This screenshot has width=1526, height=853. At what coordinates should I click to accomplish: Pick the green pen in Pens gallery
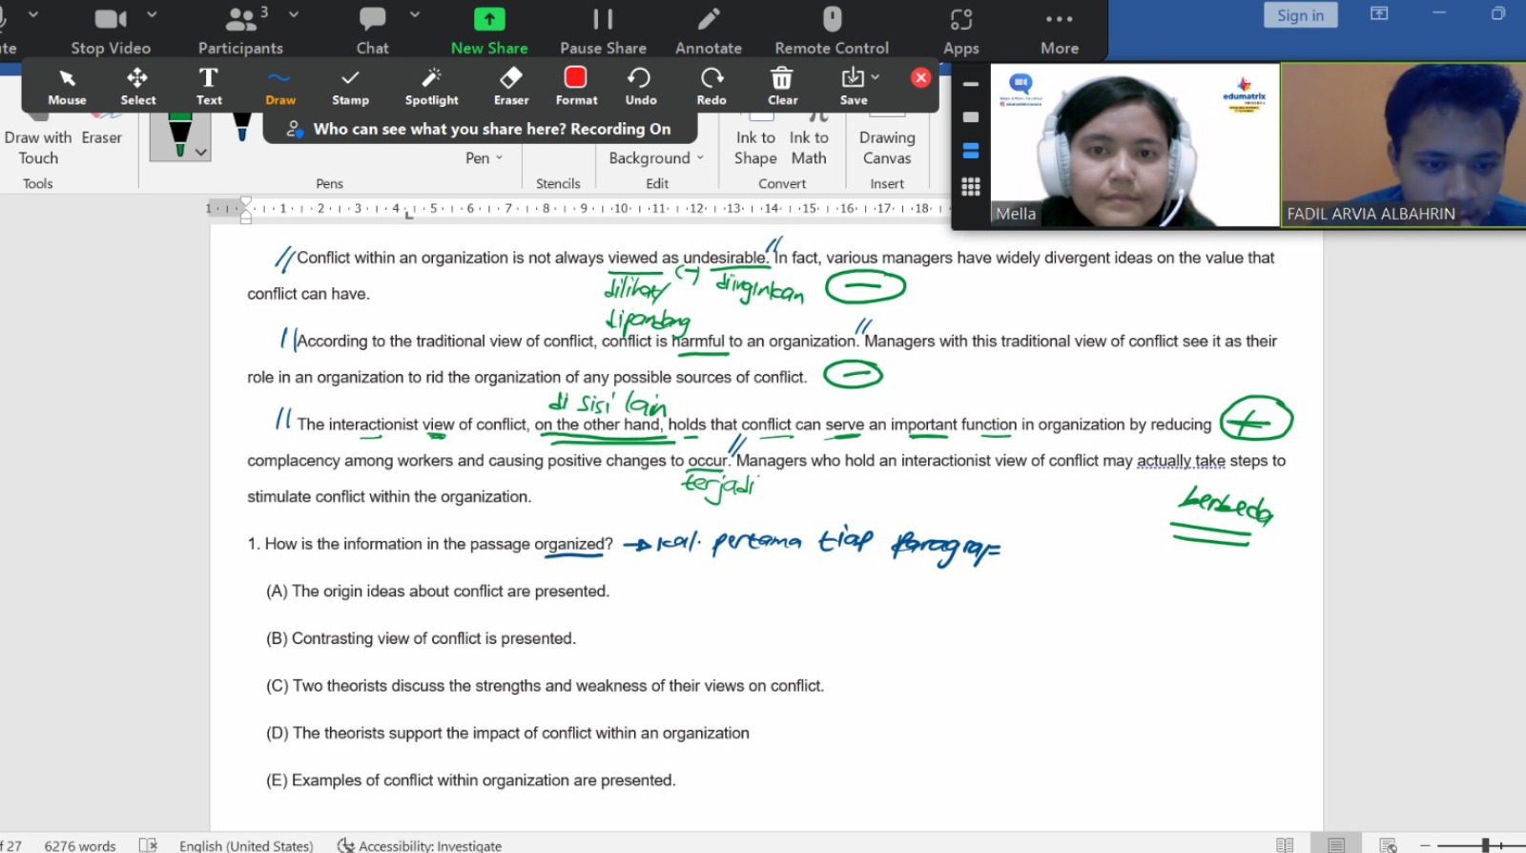180,135
